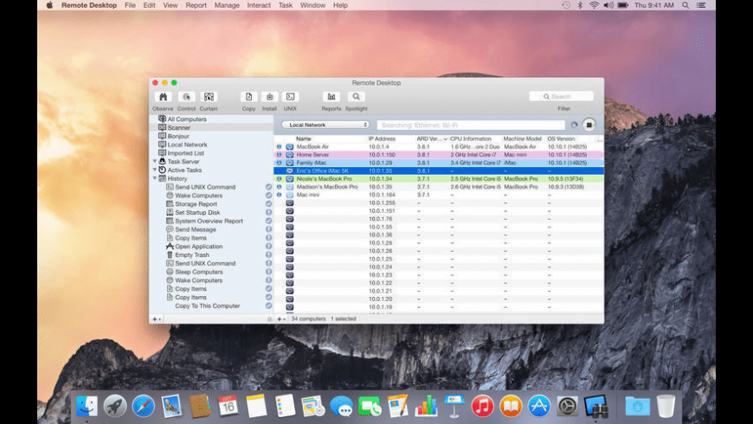The width and height of the screenshot is (753, 424).
Task: Click the status icon beside Storage Report
Action: (x=268, y=203)
